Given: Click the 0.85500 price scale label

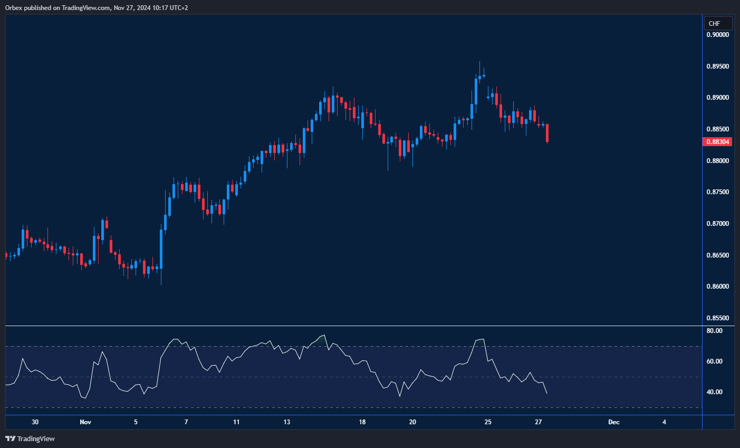Looking at the screenshot, I should coord(717,318).
